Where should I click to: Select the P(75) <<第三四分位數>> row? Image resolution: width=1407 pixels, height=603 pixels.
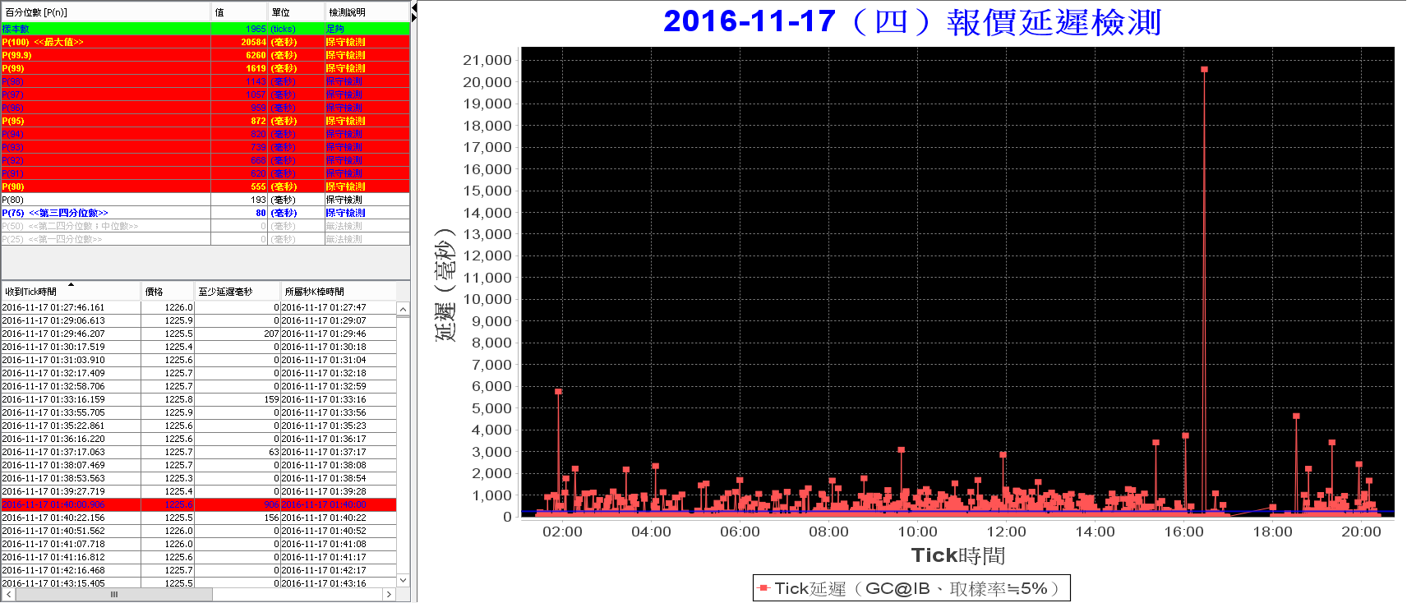click(205, 213)
